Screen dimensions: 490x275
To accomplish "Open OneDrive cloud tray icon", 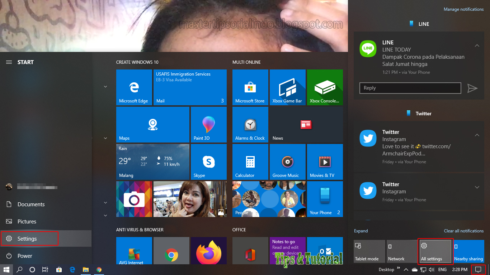I will [415, 270].
